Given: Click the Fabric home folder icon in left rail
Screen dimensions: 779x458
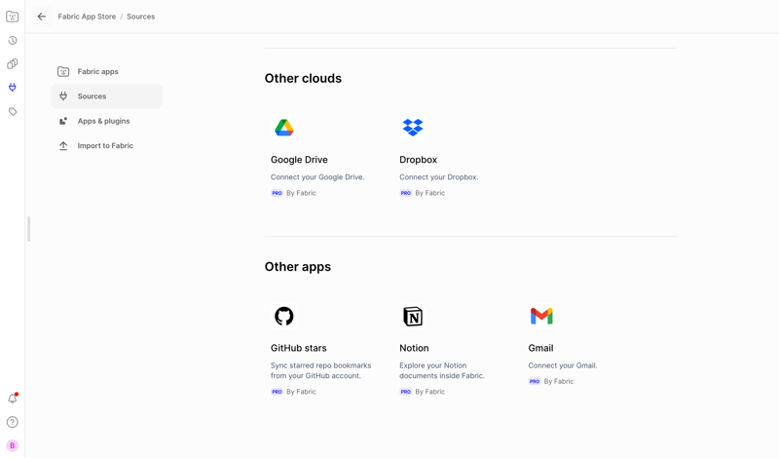Looking at the screenshot, I should (x=13, y=17).
